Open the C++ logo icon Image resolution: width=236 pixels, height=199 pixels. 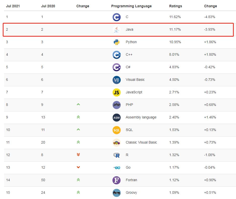116,55
